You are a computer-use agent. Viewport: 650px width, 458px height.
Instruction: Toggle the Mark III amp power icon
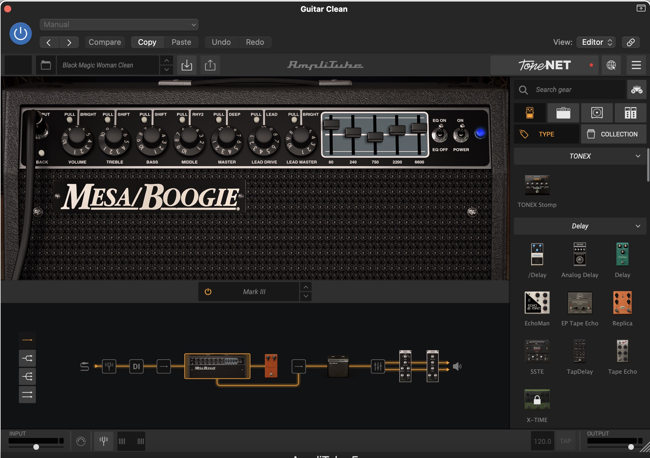208,292
